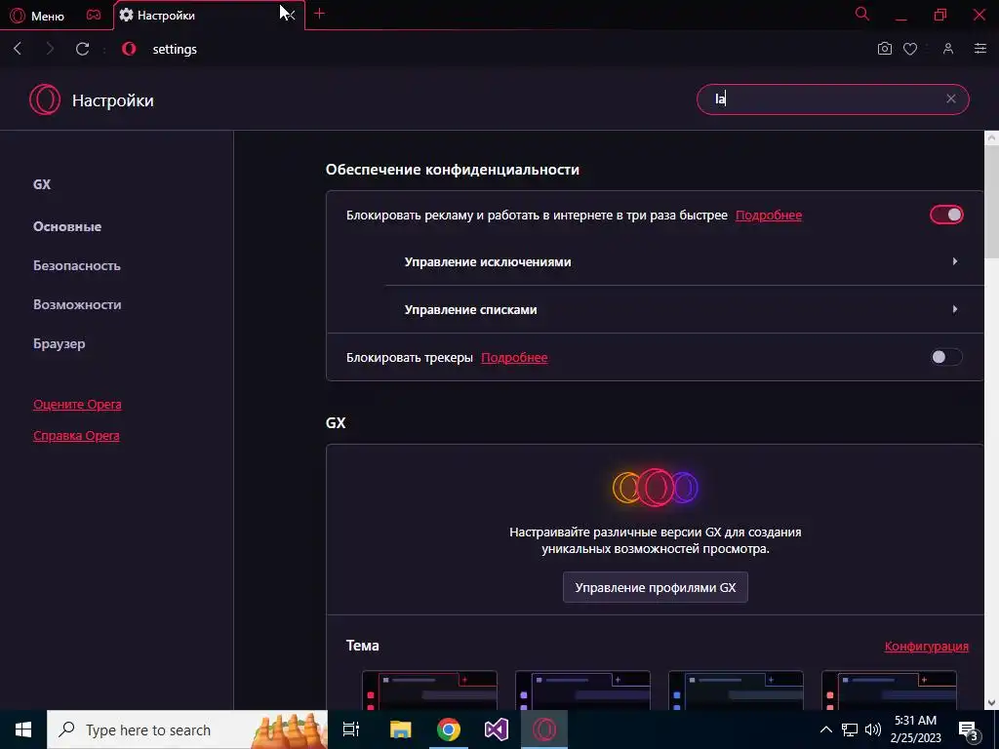
Task: Click the Opera GX logo beside Настройки
Action: point(45,100)
